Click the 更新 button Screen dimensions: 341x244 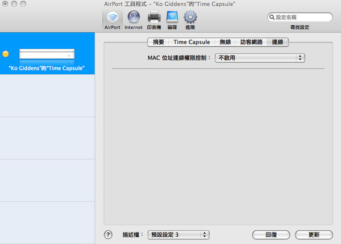tap(314, 235)
